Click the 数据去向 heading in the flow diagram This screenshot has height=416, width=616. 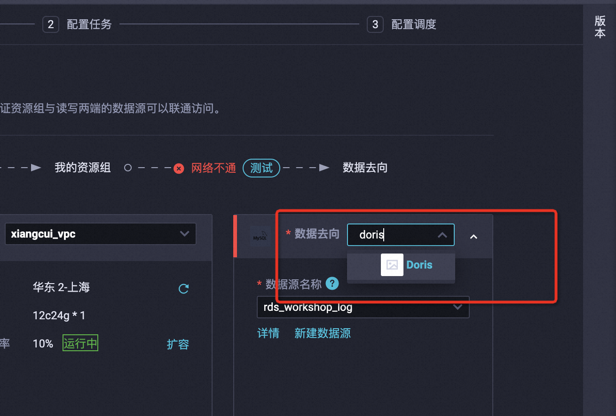point(365,168)
